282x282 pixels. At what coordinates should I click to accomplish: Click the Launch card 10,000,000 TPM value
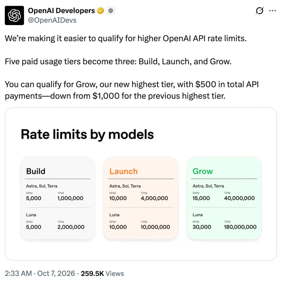(x=155, y=227)
